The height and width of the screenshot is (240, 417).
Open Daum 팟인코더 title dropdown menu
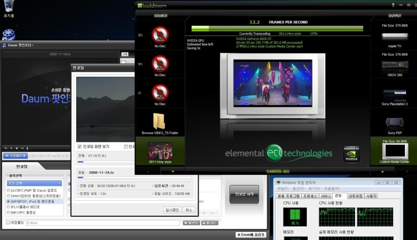point(20,45)
